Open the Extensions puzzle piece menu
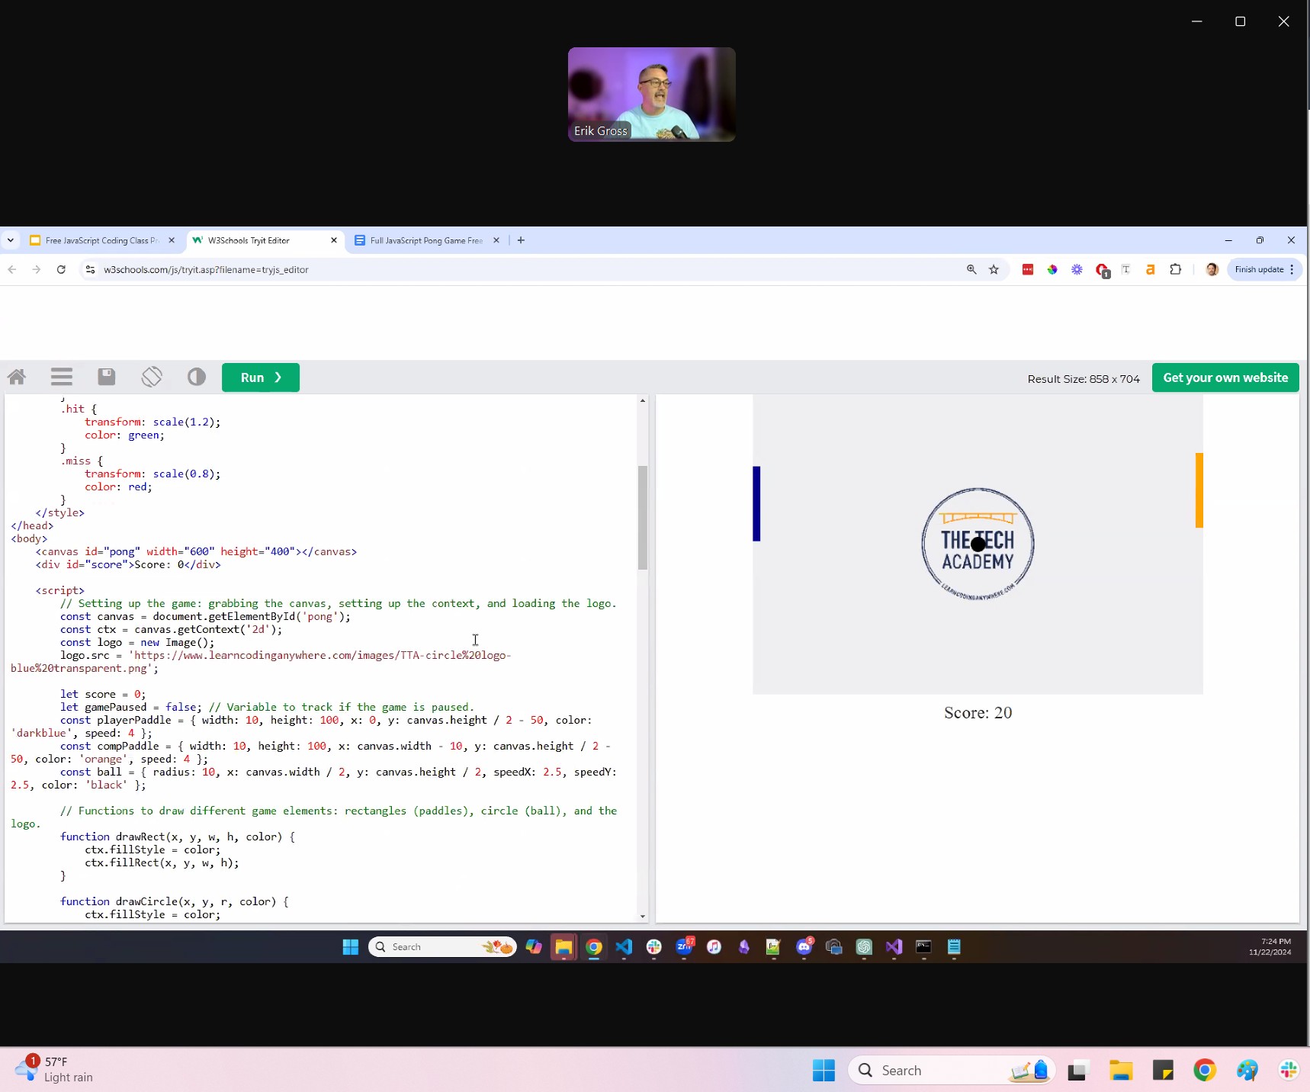The width and height of the screenshot is (1310, 1092). click(1176, 269)
